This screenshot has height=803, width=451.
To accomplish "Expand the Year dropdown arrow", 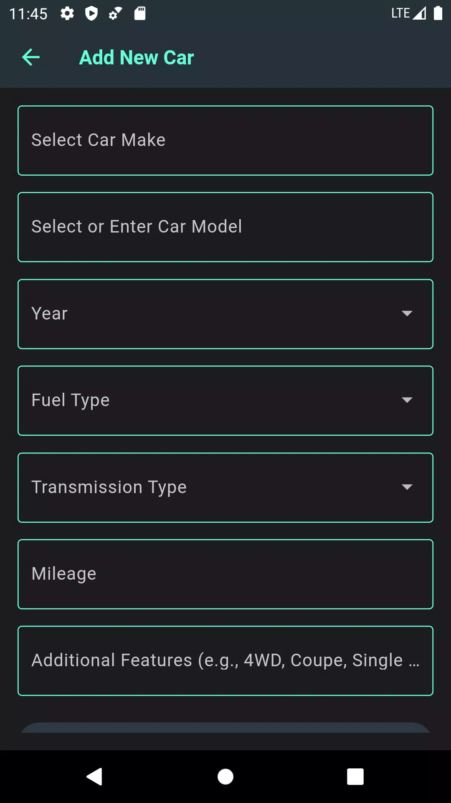I will pyautogui.click(x=407, y=314).
